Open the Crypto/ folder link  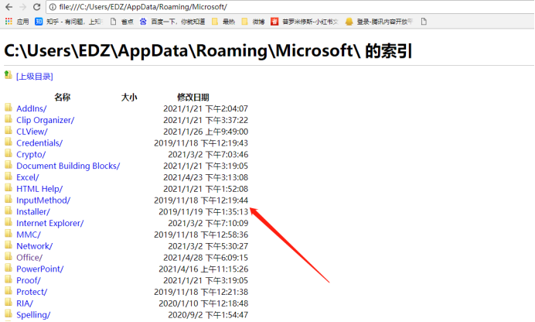pyautogui.click(x=31, y=154)
